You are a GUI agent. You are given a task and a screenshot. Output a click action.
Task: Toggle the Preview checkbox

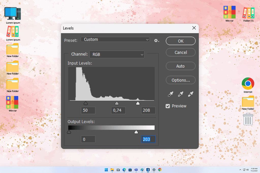click(x=168, y=106)
